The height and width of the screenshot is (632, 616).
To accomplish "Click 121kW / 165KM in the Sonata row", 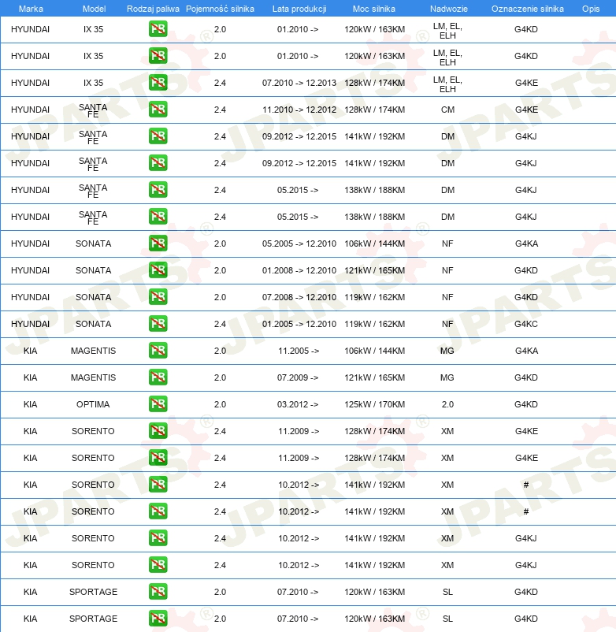I will pyautogui.click(x=375, y=270).
